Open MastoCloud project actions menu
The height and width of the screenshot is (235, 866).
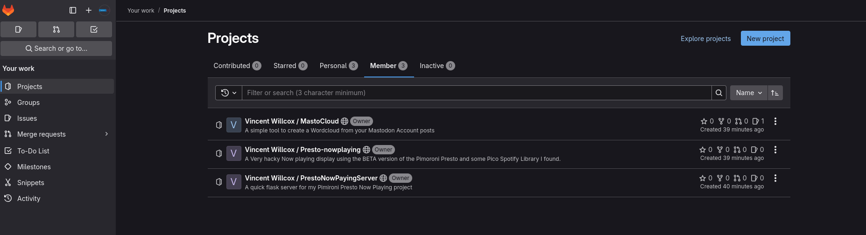775,121
